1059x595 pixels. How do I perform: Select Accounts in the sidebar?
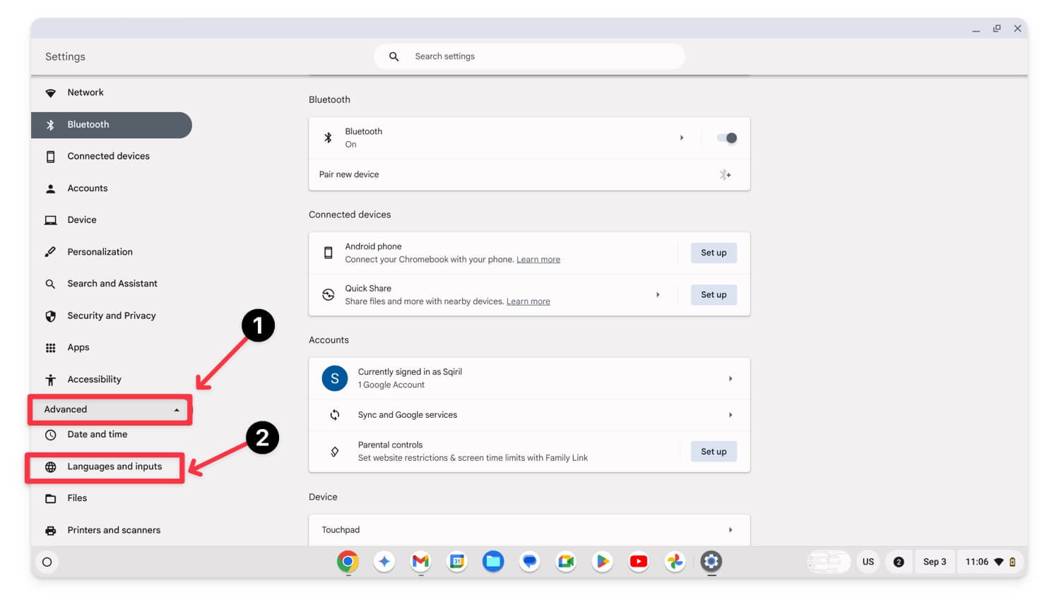87,188
